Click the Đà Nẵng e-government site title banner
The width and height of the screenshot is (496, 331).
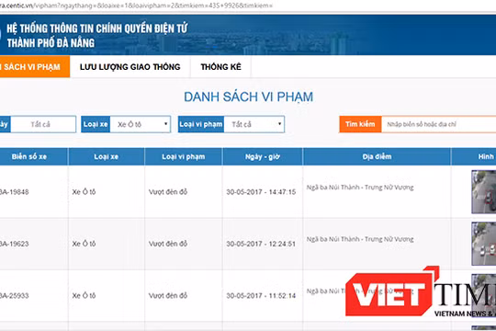click(x=96, y=35)
